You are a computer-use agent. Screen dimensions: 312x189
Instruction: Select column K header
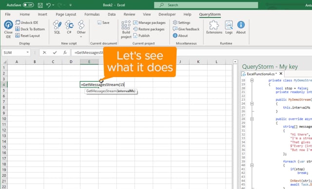coord(198,62)
